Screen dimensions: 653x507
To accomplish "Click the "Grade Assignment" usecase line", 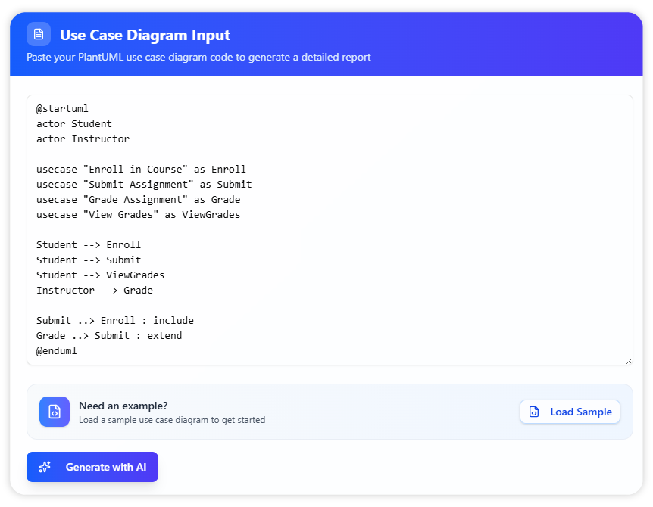I will (138, 200).
